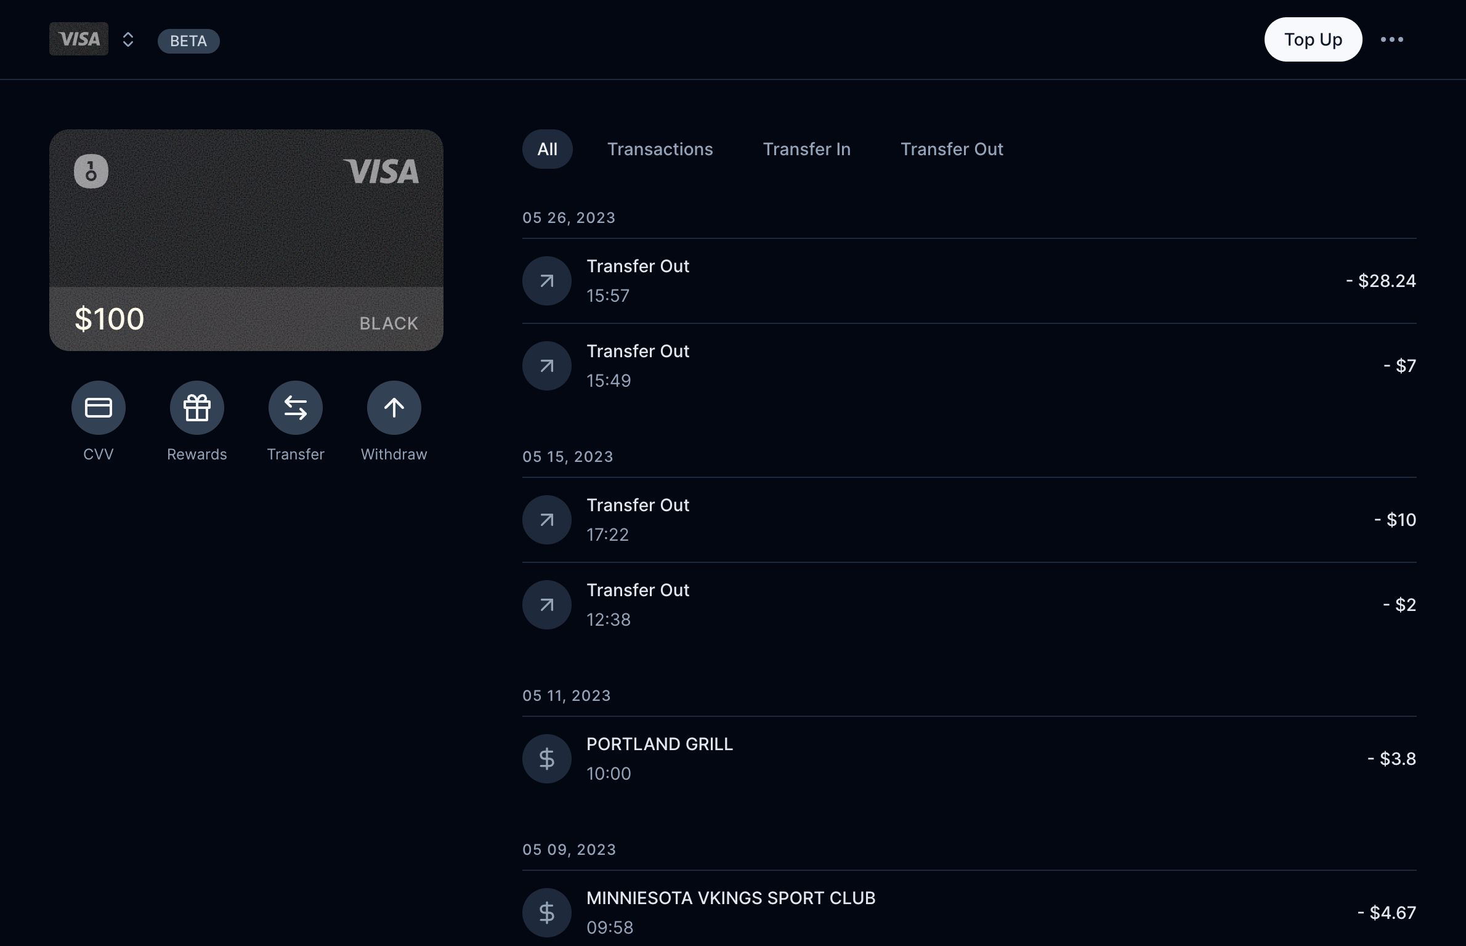1466x946 pixels.
Task: Open the Rewards gift icon
Action: tap(197, 408)
